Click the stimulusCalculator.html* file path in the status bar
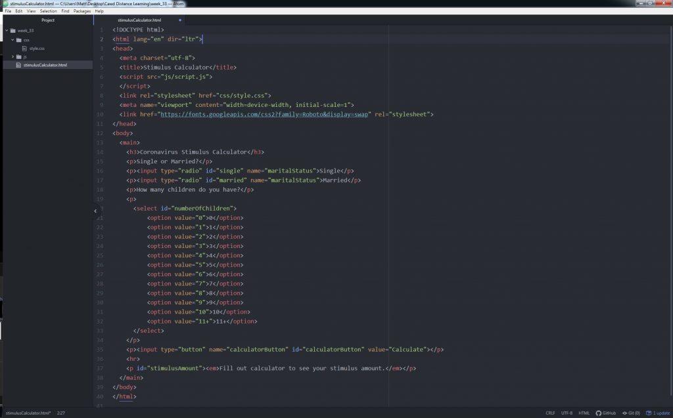The height and width of the screenshot is (418, 673). [28, 413]
